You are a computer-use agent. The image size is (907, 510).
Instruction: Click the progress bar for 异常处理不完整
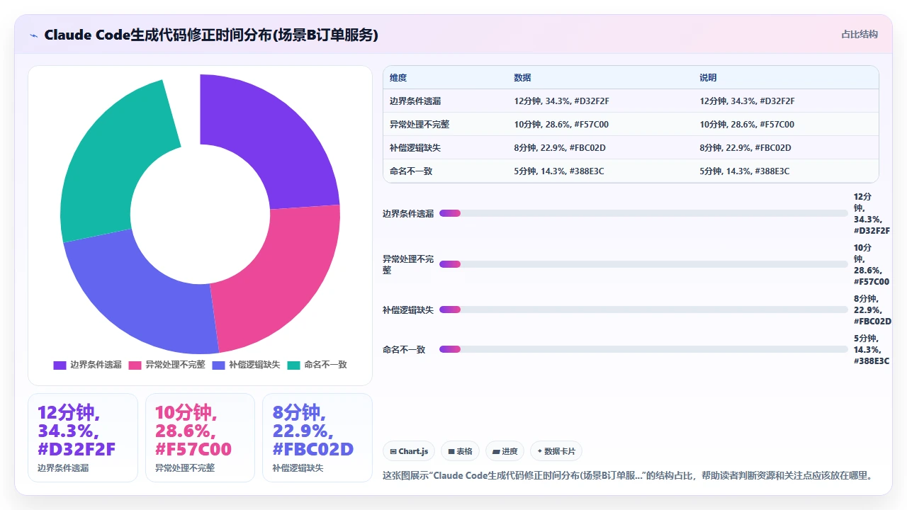[643, 264]
